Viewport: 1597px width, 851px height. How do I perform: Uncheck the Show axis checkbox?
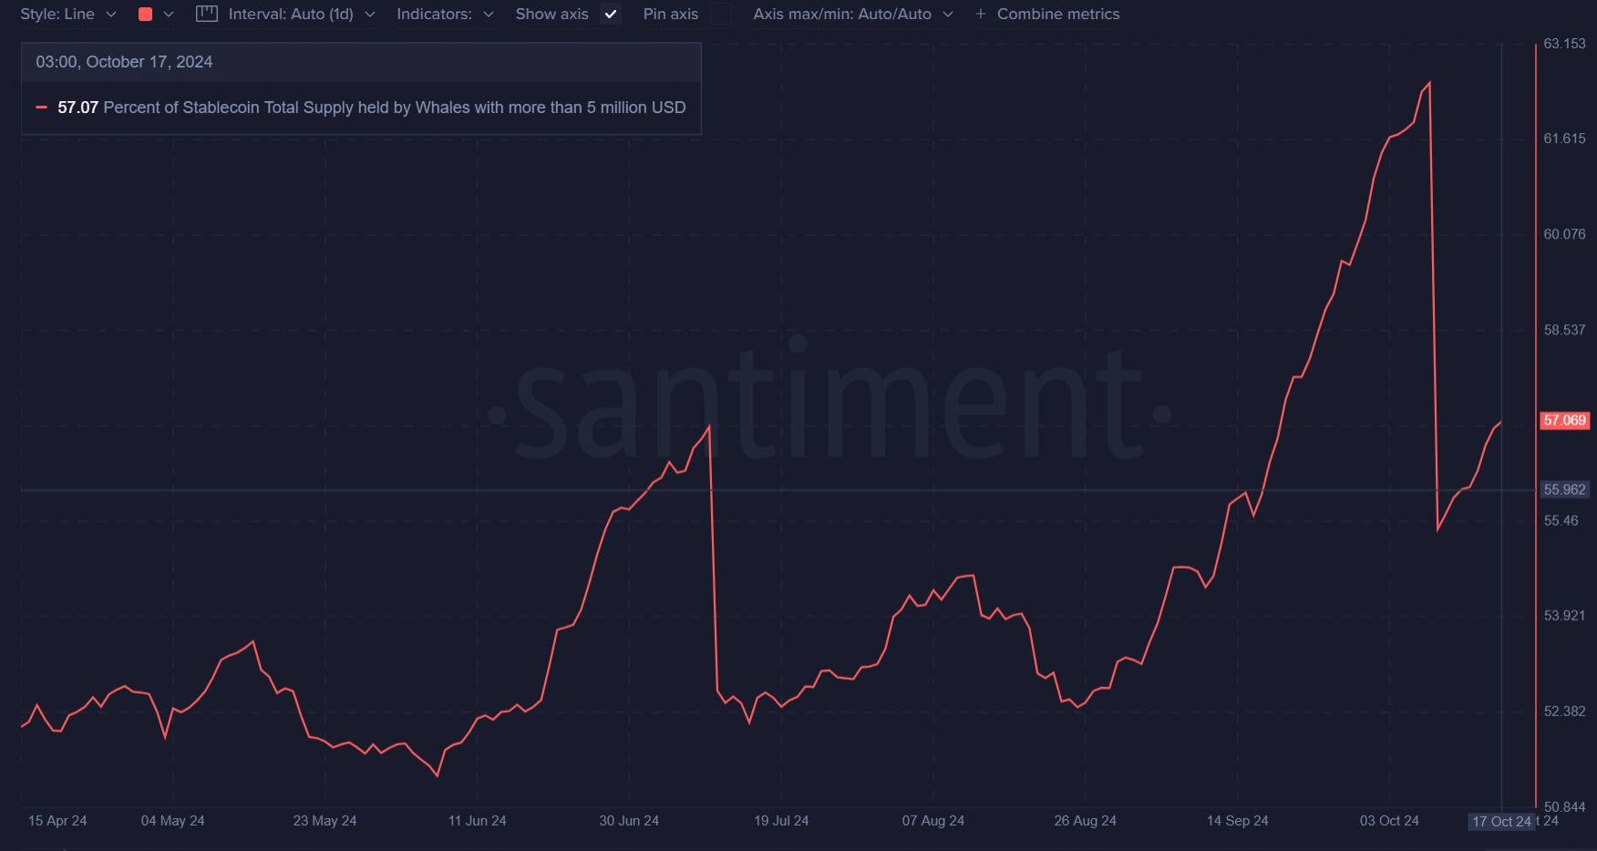pyautogui.click(x=611, y=15)
